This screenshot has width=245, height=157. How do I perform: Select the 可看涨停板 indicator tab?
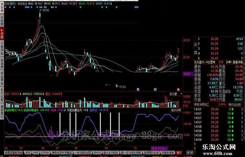tap(167, 153)
